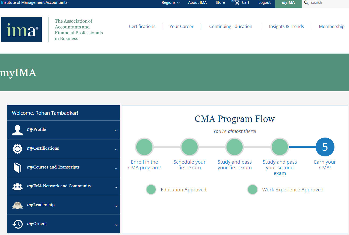Expand the myCertifications section chevron
349x235 pixels.
point(116,150)
